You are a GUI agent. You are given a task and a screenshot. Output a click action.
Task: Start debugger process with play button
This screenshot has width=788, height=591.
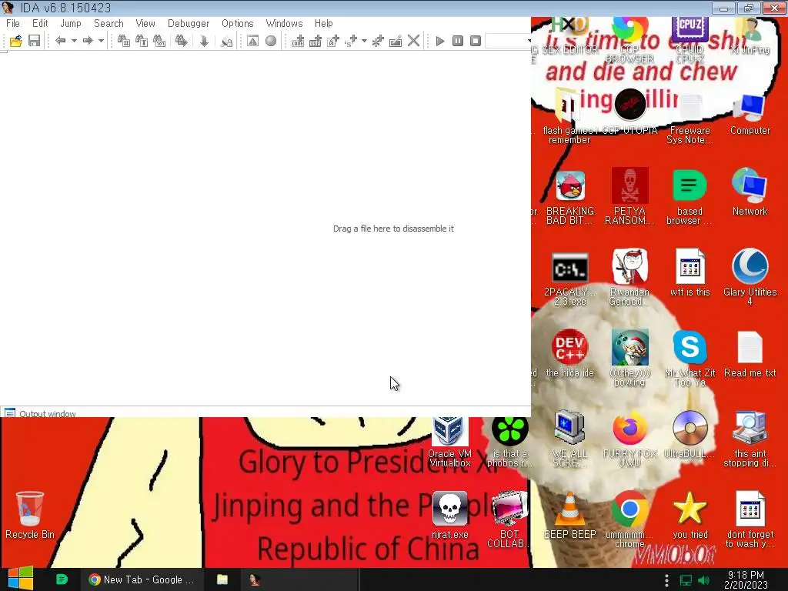pyautogui.click(x=440, y=41)
